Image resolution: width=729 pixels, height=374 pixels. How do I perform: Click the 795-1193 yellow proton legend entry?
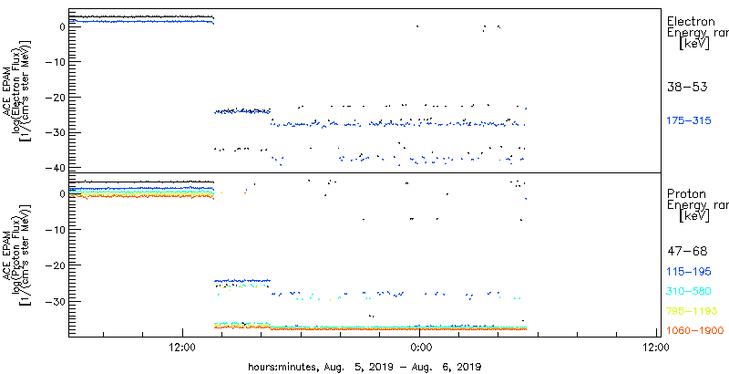(692, 311)
